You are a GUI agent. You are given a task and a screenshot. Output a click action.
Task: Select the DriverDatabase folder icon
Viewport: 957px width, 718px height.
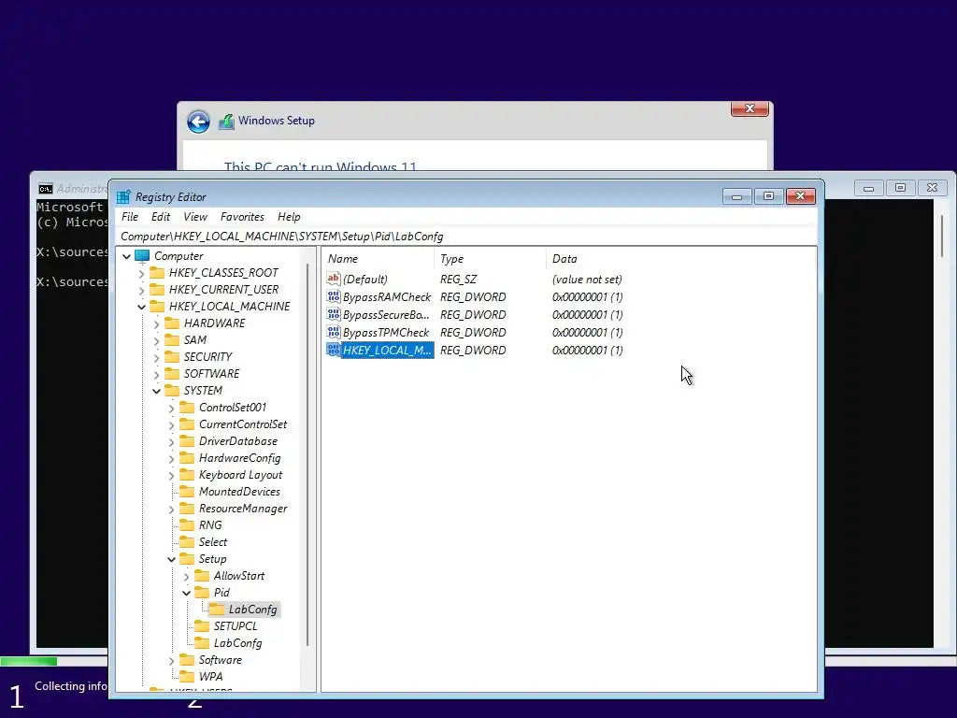[187, 441]
